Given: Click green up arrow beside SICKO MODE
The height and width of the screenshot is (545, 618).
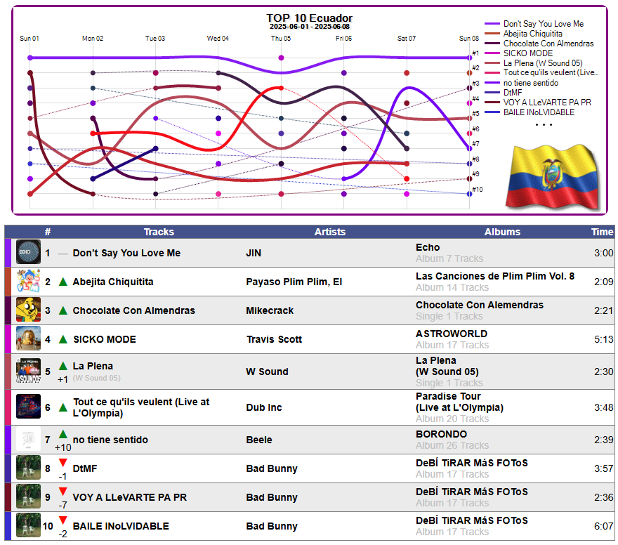Looking at the screenshot, I should tap(63, 339).
